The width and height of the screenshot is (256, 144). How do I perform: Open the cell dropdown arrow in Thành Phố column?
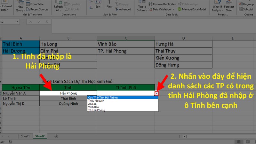click(x=156, y=93)
